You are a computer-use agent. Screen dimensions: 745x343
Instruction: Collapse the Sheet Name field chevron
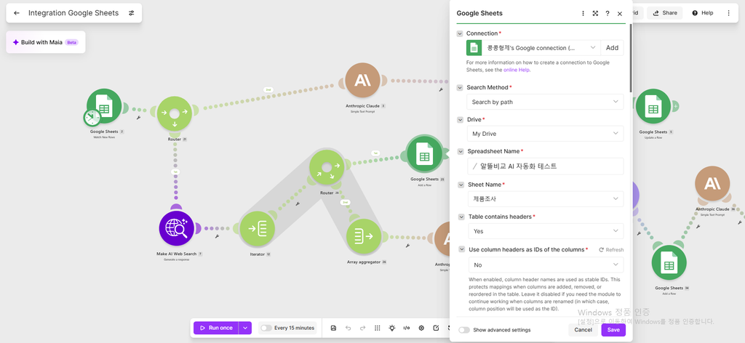coord(461,185)
